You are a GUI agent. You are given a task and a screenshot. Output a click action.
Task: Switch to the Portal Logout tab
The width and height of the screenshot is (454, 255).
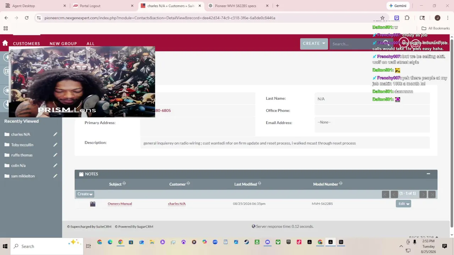103,6
